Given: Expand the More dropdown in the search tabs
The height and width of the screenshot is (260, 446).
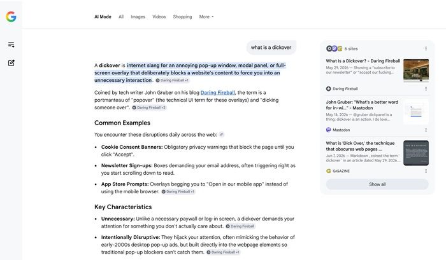Looking at the screenshot, I should coord(206,17).
